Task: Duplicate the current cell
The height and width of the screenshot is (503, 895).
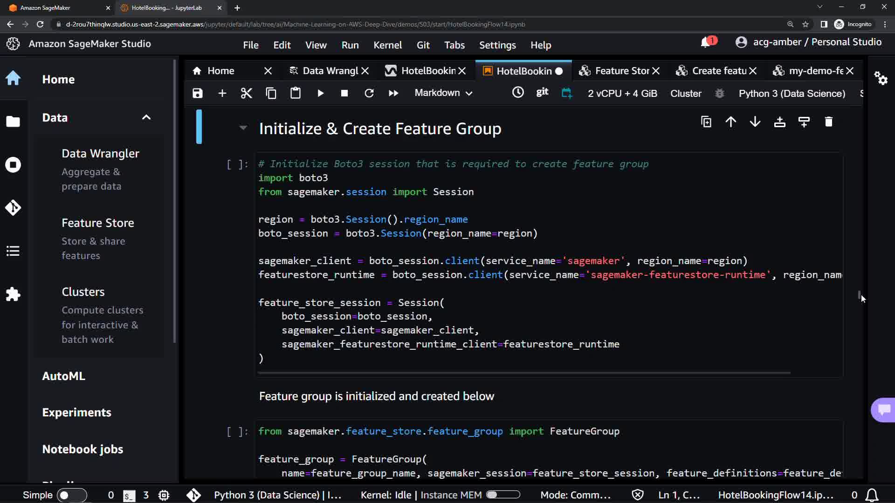Action: click(706, 122)
